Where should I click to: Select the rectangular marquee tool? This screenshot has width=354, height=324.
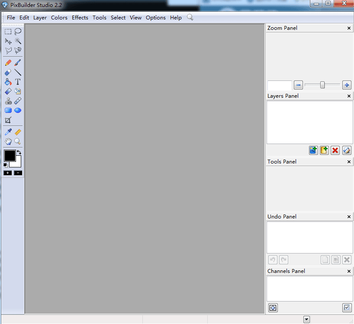click(8, 31)
